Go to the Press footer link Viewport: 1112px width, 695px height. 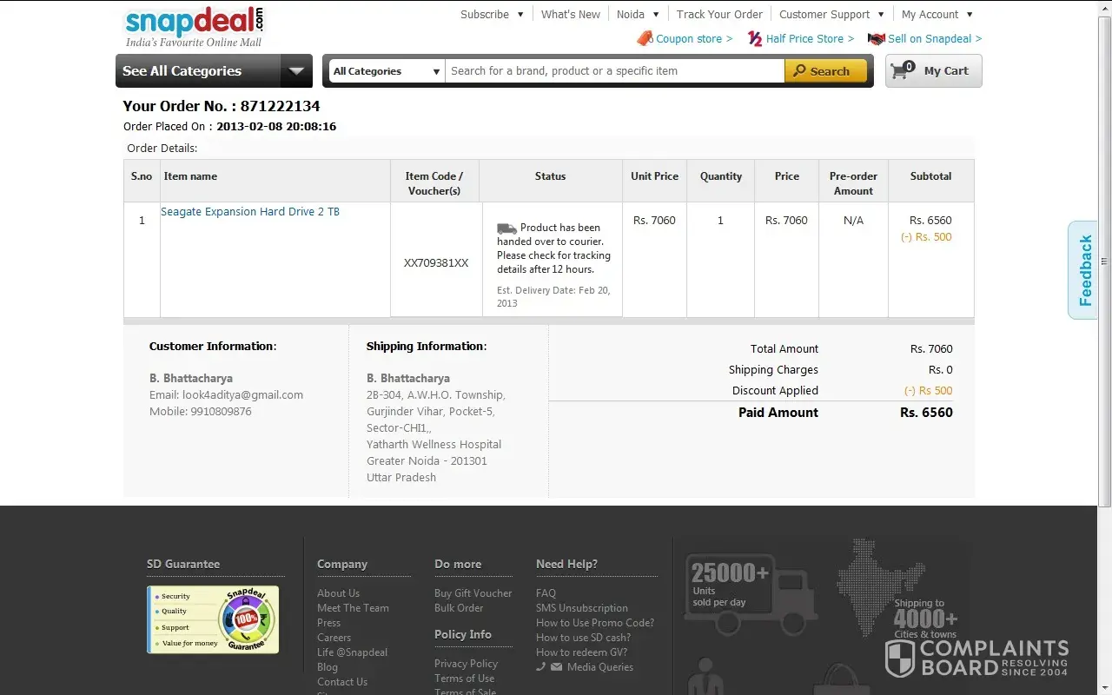click(328, 623)
